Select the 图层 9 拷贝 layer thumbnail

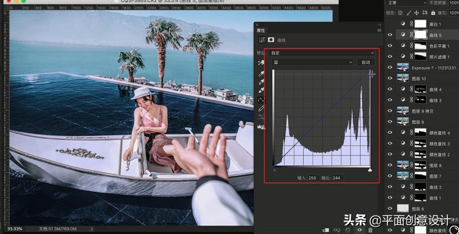pos(403,111)
